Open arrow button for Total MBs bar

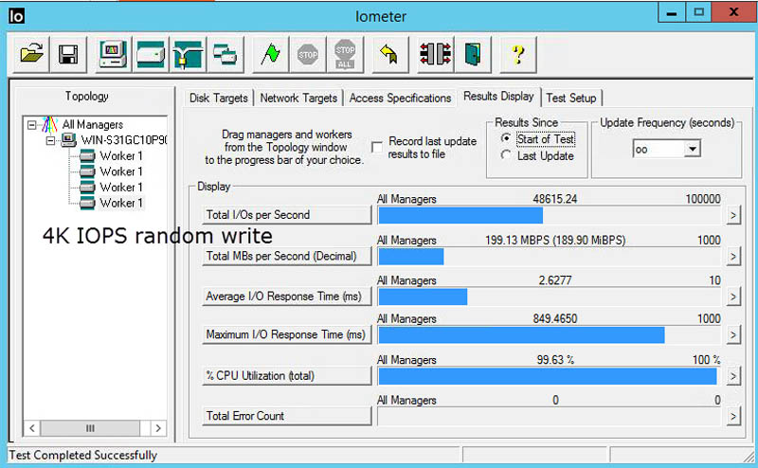pos(733,256)
